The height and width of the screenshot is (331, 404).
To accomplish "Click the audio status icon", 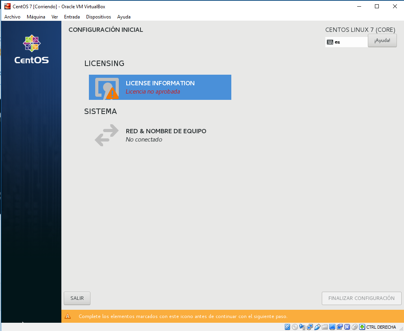I will (302, 327).
